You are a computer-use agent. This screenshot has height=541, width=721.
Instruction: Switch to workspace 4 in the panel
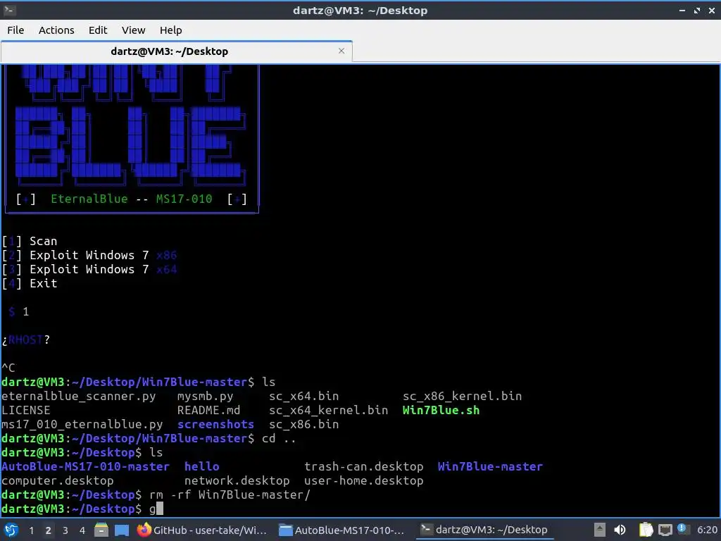click(82, 530)
